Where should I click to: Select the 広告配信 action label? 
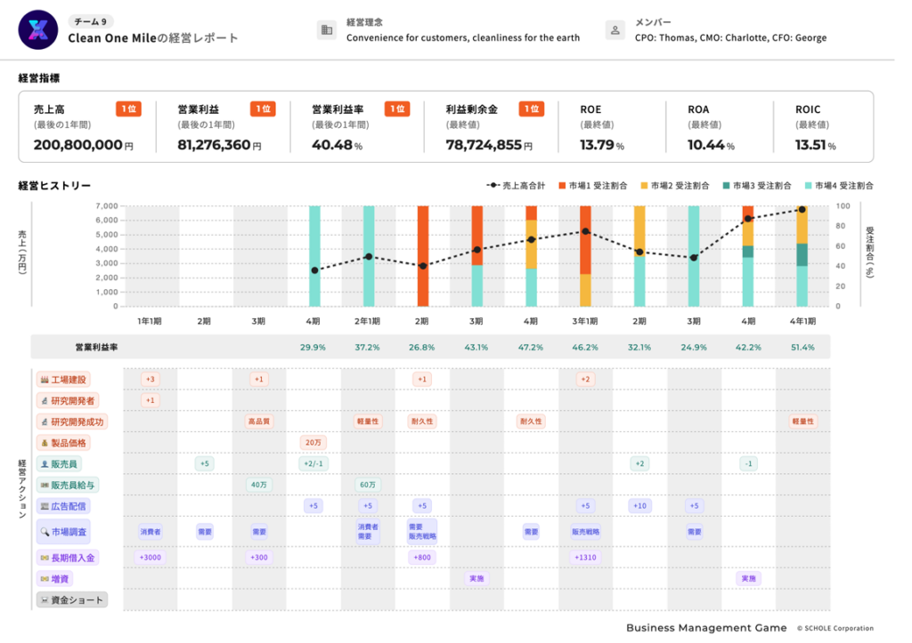63,506
